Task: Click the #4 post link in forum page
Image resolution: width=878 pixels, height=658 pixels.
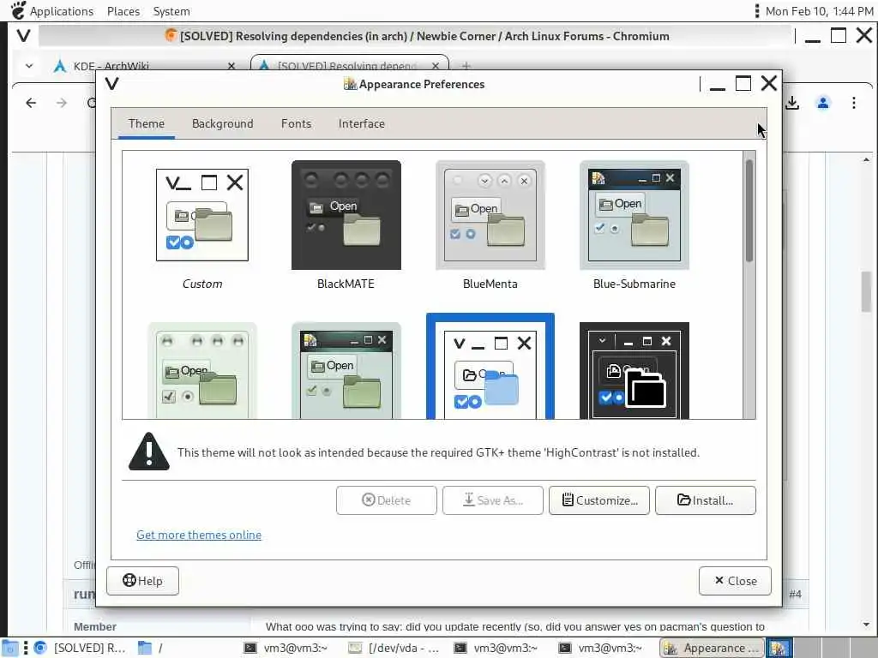Action: pyautogui.click(x=795, y=595)
